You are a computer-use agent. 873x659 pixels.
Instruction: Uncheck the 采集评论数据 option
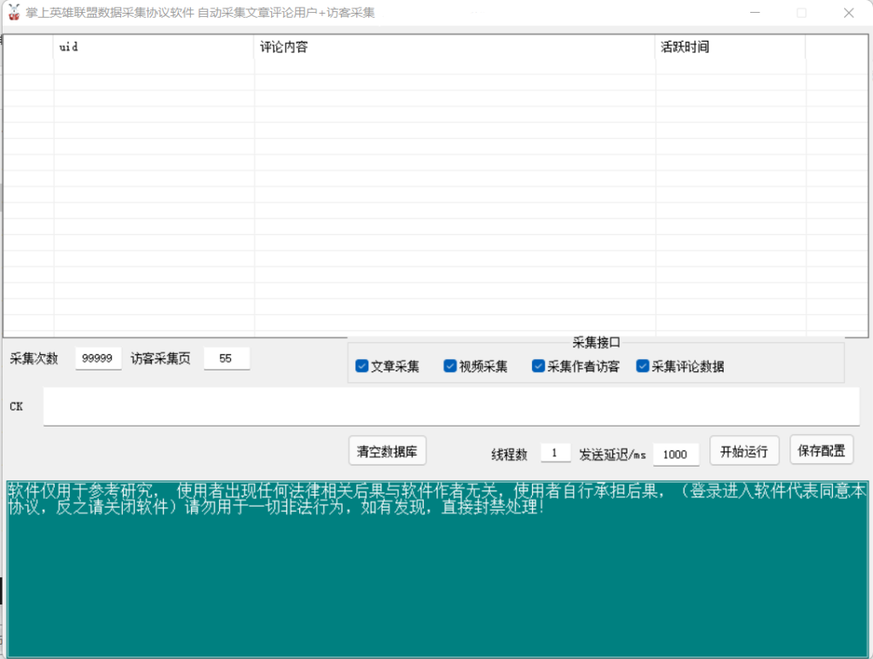click(x=643, y=366)
